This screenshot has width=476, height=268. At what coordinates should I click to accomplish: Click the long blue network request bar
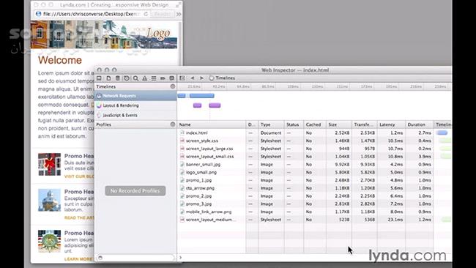pos(202,96)
